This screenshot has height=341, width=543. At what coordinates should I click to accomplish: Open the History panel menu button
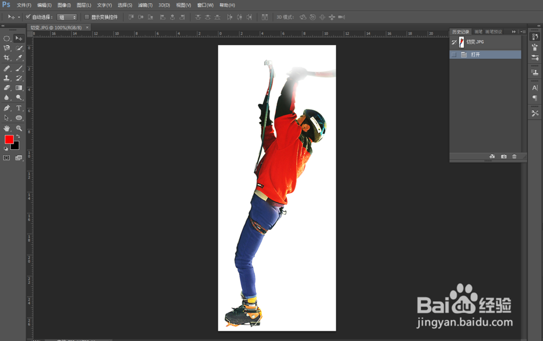click(x=522, y=30)
